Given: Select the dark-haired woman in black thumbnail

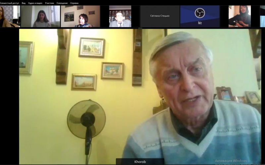Looking at the screenshot, I should pyautogui.click(x=239, y=16).
